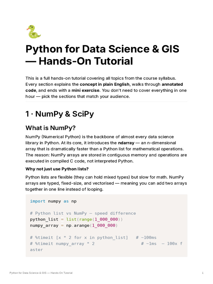
Task: Select the '1 · NumPy & SciPy' section heading
Action: (x=60, y=114)
